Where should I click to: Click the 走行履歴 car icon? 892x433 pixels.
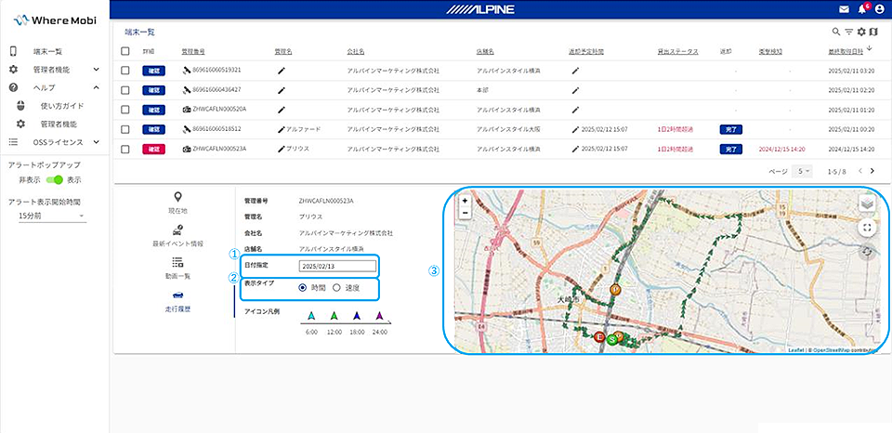pyautogui.click(x=178, y=295)
